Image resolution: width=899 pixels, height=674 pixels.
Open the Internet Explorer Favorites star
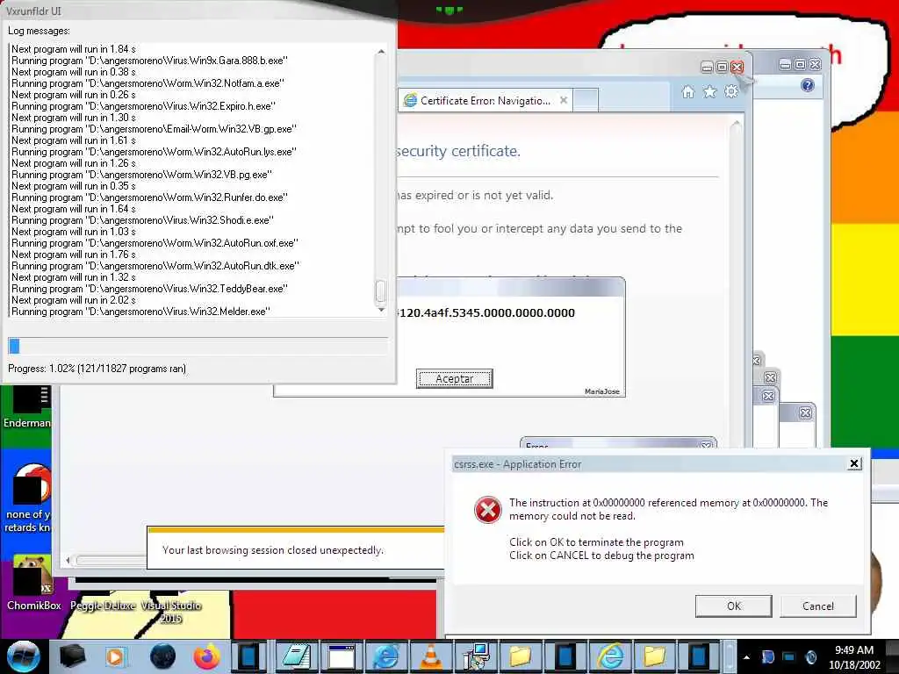[709, 91]
